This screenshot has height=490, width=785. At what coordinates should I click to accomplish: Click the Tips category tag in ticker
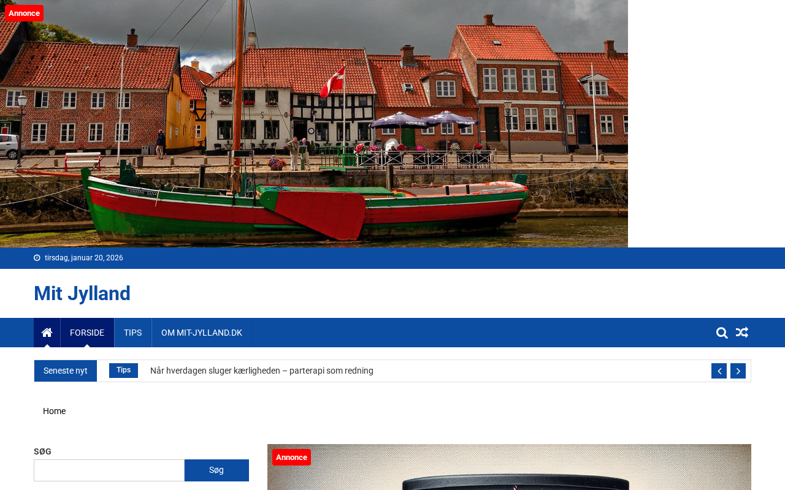click(x=123, y=371)
